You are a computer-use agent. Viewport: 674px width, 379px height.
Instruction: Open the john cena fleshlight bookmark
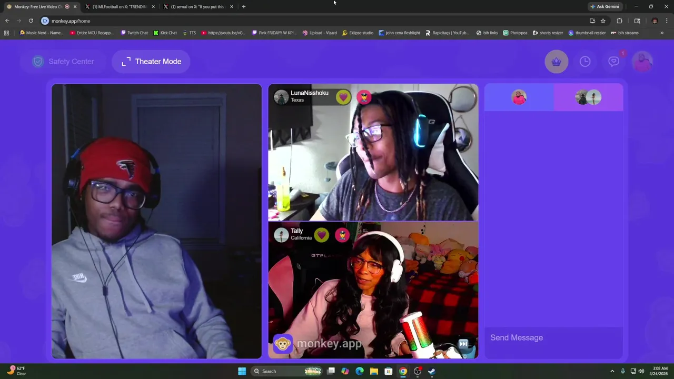[399, 33]
